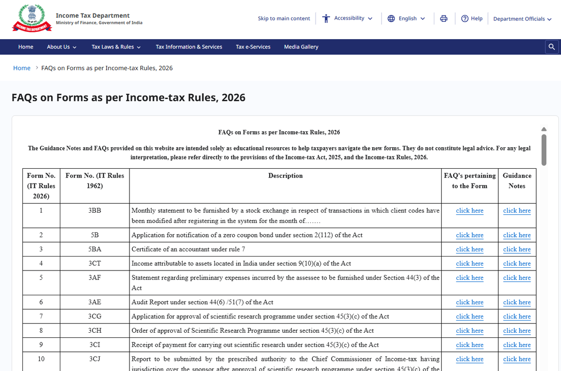The height and width of the screenshot is (371, 561).
Task: Click the 3CT form number cell
Action: (x=95, y=264)
